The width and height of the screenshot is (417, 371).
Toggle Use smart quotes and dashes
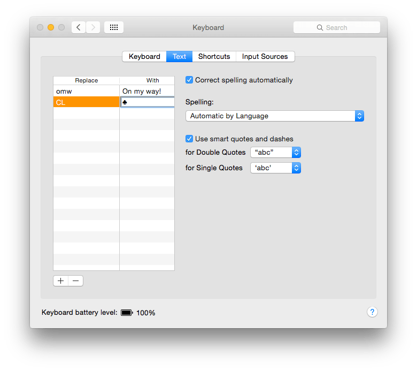189,139
